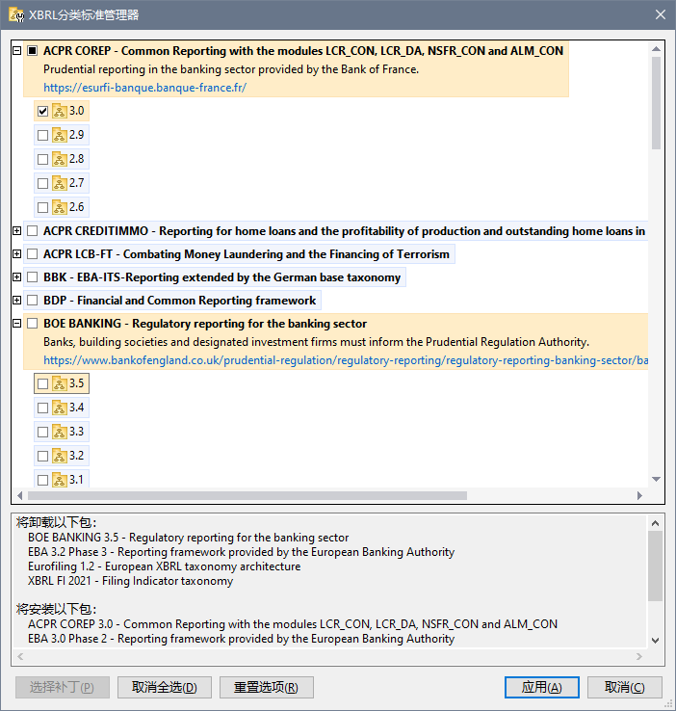676x711 pixels.
Task: Click the taxonomy icon for version 2.7
Action: tap(60, 183)
